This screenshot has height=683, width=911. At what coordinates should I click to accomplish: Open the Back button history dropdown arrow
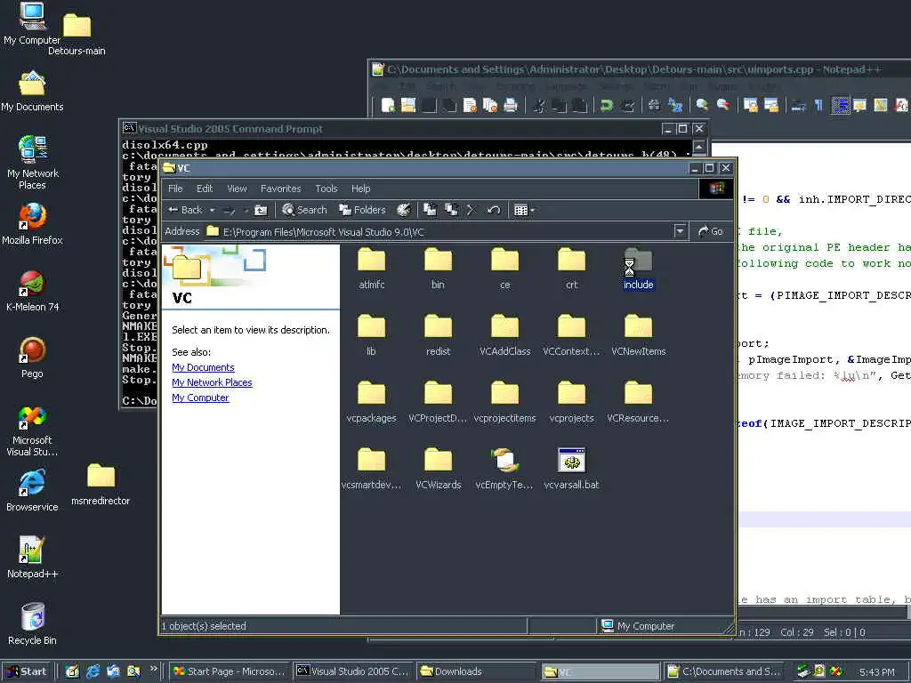point(212,210)
